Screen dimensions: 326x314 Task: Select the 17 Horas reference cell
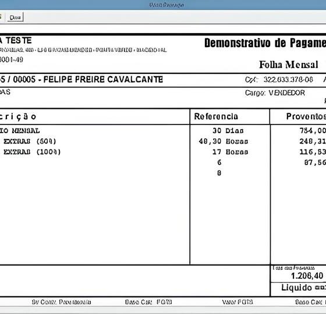(x=230, y=152)
